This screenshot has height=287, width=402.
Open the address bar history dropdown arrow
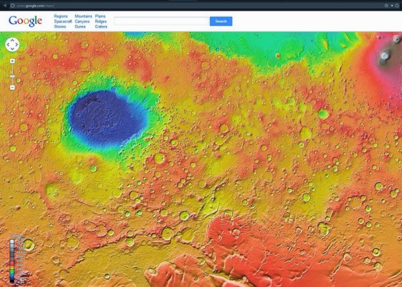pos(392,5)
